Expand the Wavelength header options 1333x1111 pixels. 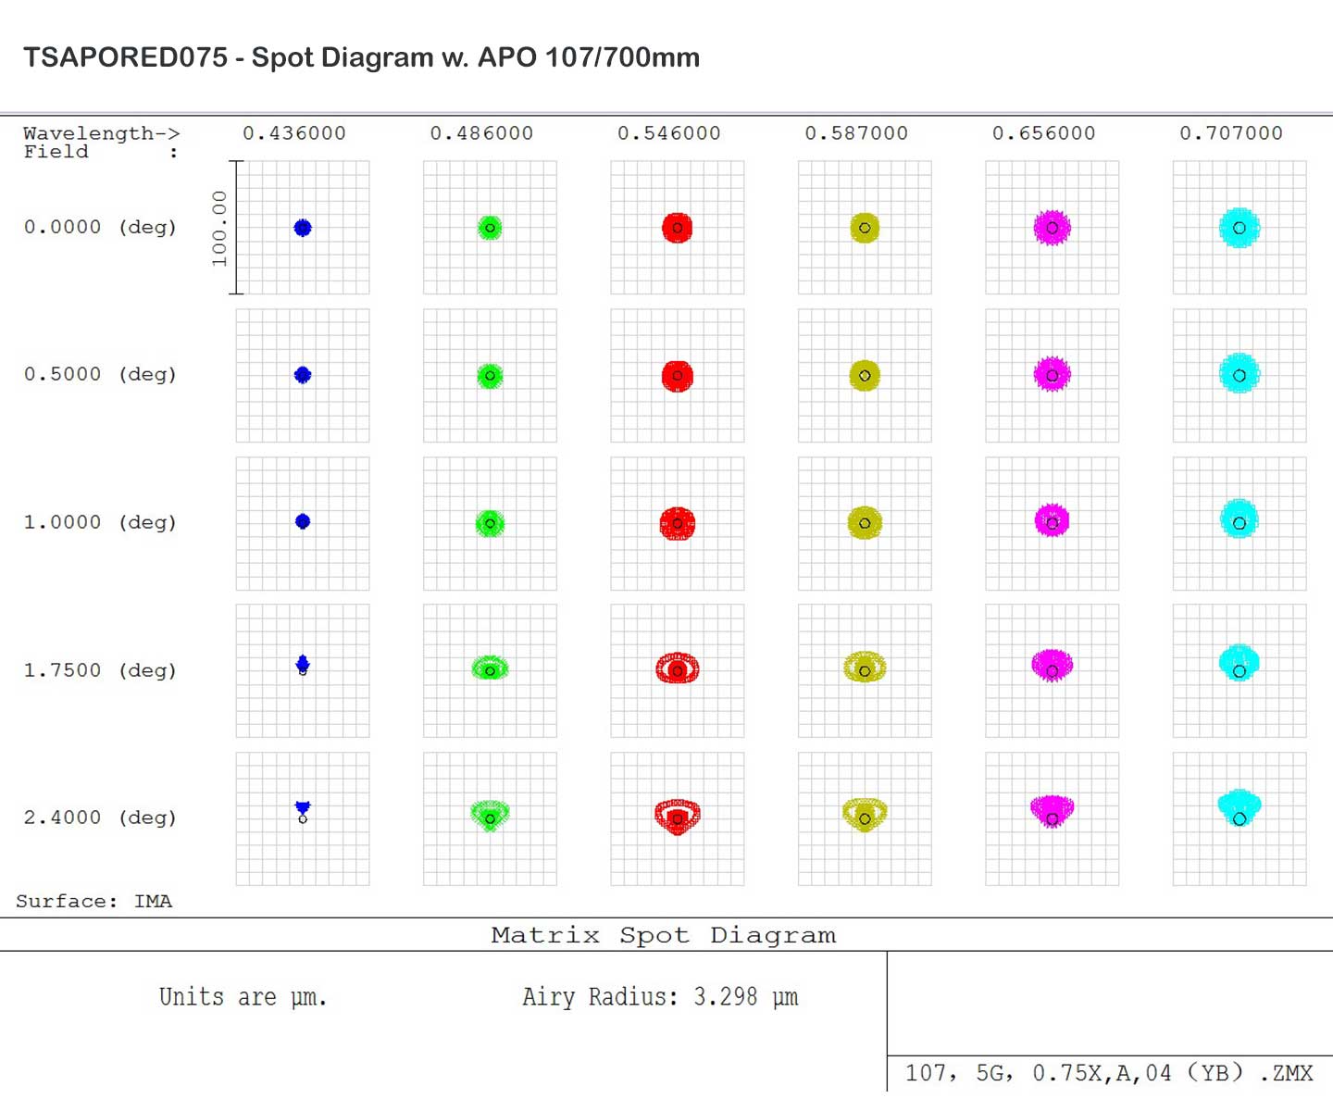102,132
